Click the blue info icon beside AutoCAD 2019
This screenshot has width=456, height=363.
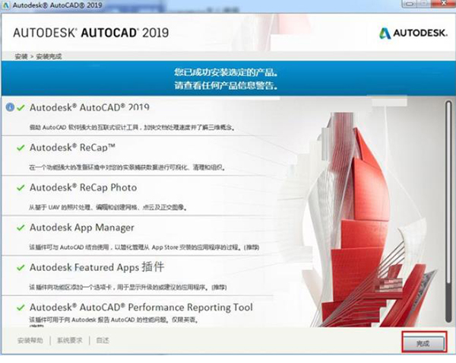point(10,107)
